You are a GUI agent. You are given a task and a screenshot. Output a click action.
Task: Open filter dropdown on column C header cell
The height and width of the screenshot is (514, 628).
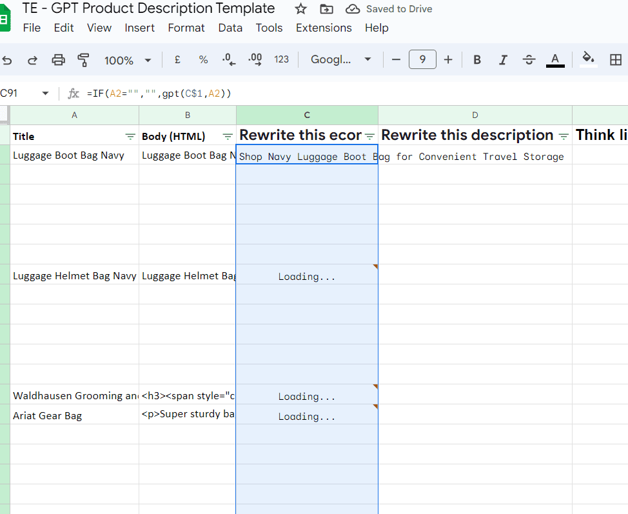tap(369, 136)
